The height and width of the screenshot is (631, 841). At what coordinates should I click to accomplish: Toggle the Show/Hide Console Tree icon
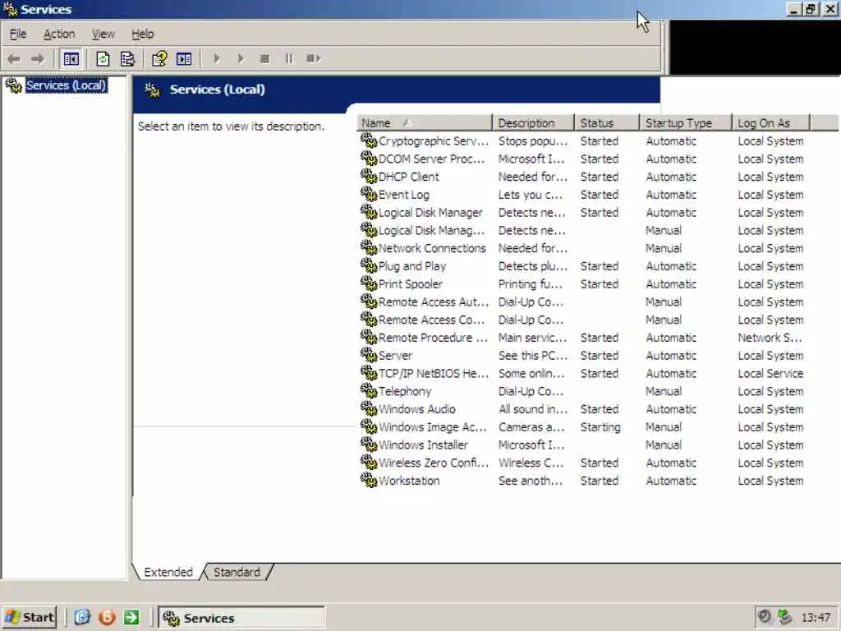[x=71, y=58]
